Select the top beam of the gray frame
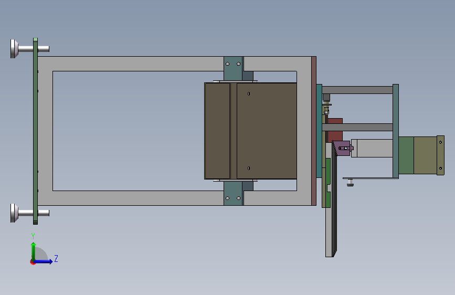Image resolution: width=455 pixels, height=295 pixels. pos(131,64)
